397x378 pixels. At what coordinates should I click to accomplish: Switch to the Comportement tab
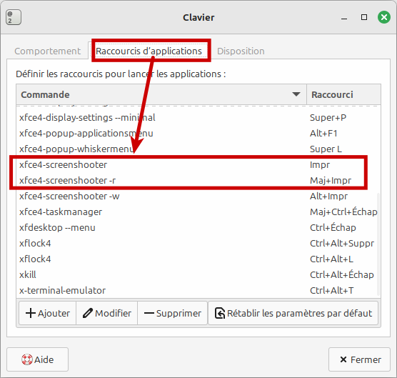[48, 51]
